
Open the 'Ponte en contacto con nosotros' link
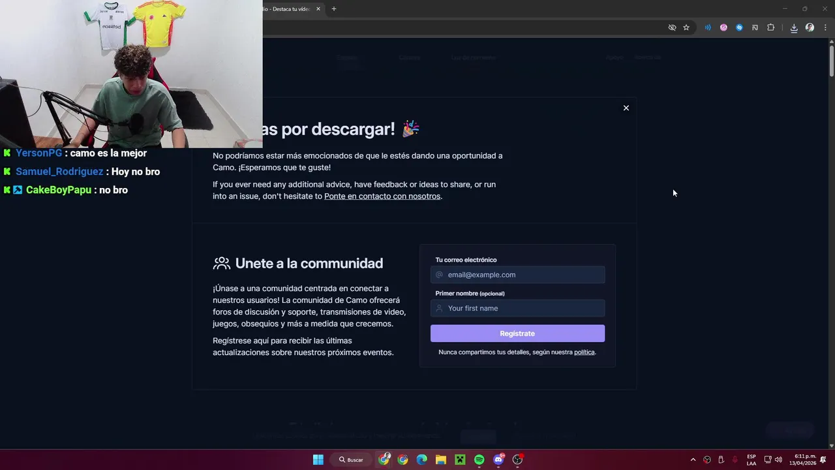pos(382,196)
